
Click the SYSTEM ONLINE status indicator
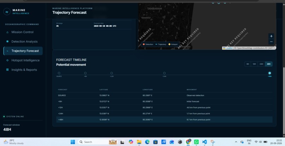14,116
